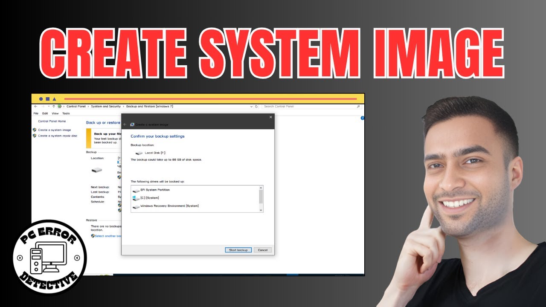The width and height of the screenshot is (546, 307).
Task: Open the Edit menu
Action: pos(45,113)
